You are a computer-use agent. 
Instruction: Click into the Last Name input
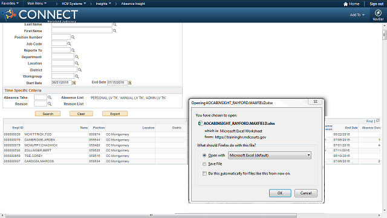click(x=82, y=24)
